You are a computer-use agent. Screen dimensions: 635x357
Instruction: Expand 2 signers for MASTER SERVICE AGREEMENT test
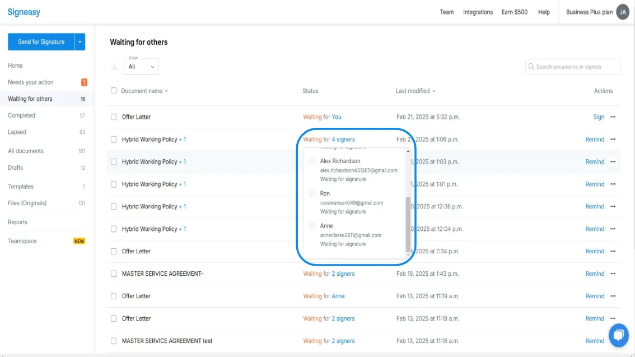point(343,341)
